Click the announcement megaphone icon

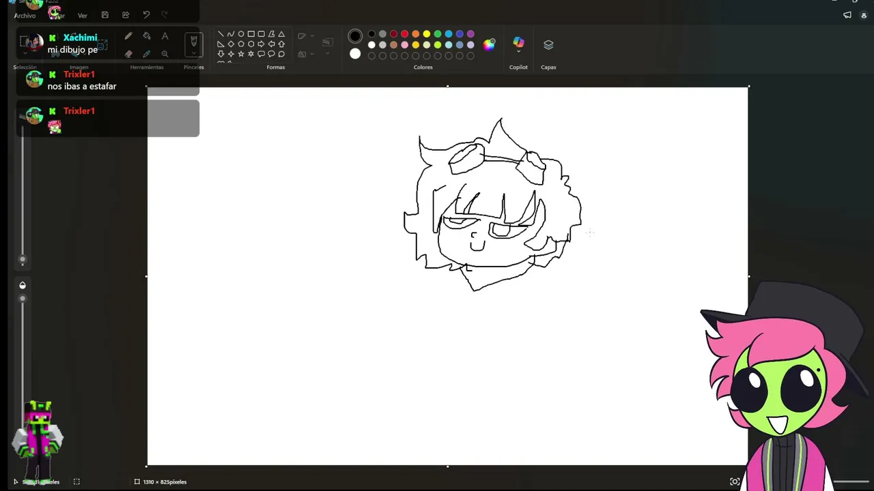pos(847,15)
